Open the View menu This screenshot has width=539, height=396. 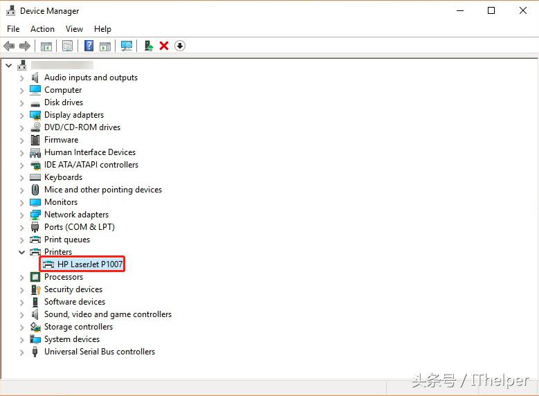coord(74,29)
